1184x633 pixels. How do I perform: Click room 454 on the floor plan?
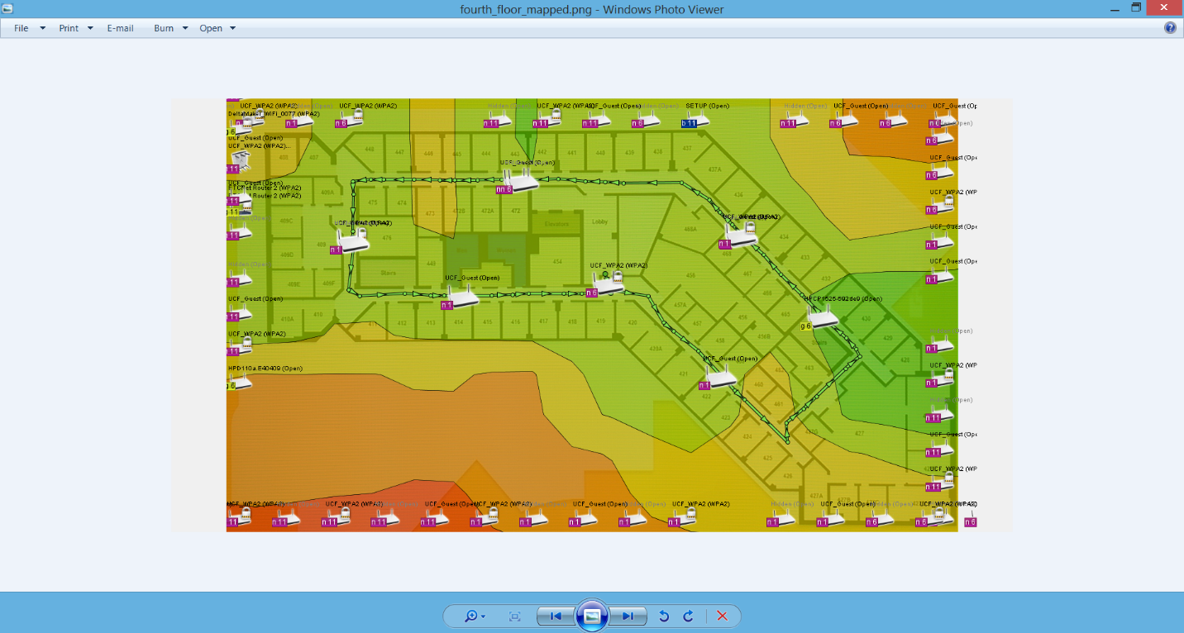point(557,262)
